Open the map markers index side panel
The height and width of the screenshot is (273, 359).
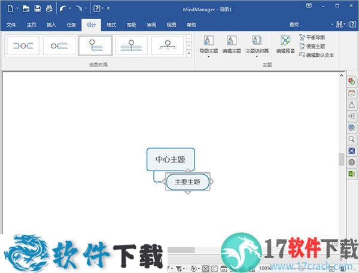351,81
